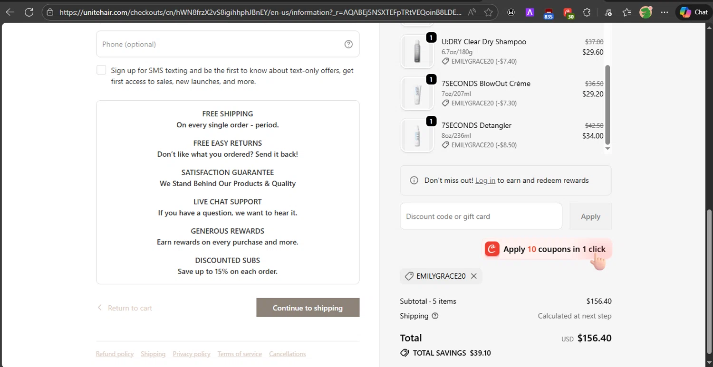The image size is (713, 367).
Task: Click the Shipping help question icon
Action: tap(435, 316)
